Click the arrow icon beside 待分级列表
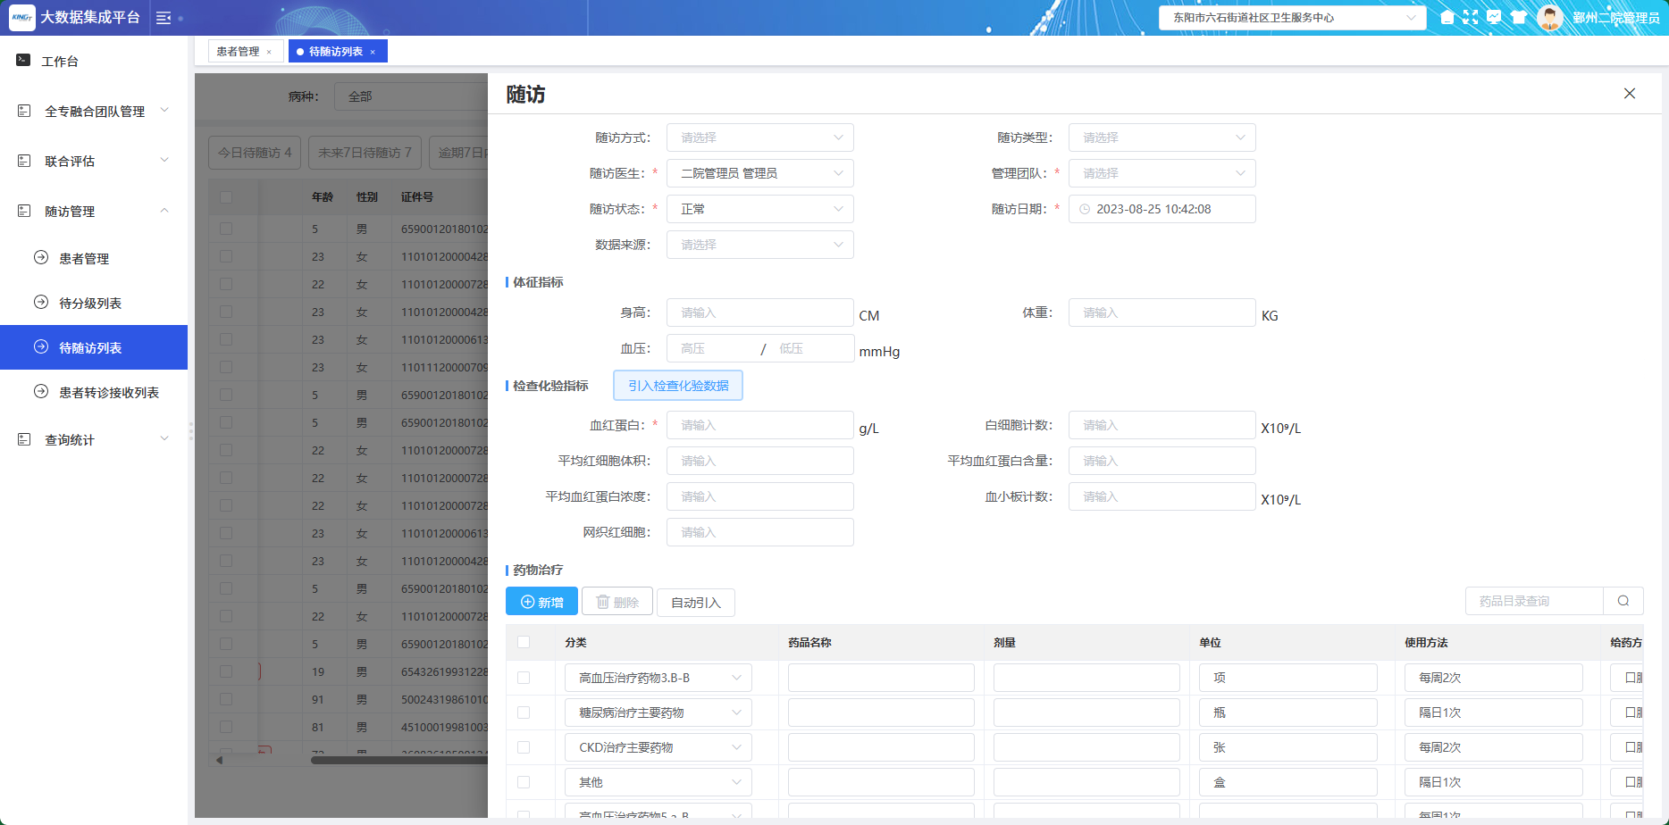The height and width of the screenshot is (825, 1669). click(x=41, y=302)
